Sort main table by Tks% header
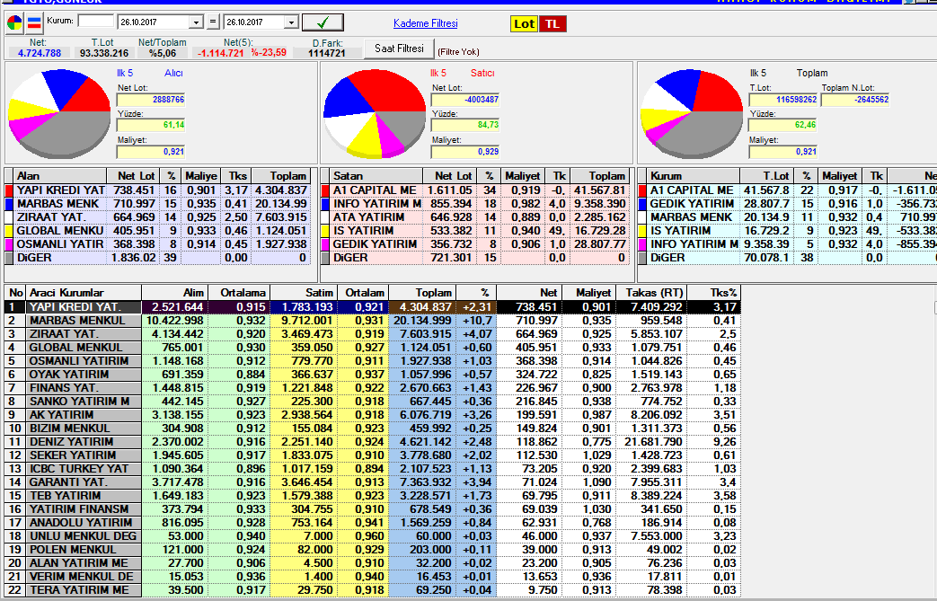Viewport: 937px width, 601px height. coord(714,293)
